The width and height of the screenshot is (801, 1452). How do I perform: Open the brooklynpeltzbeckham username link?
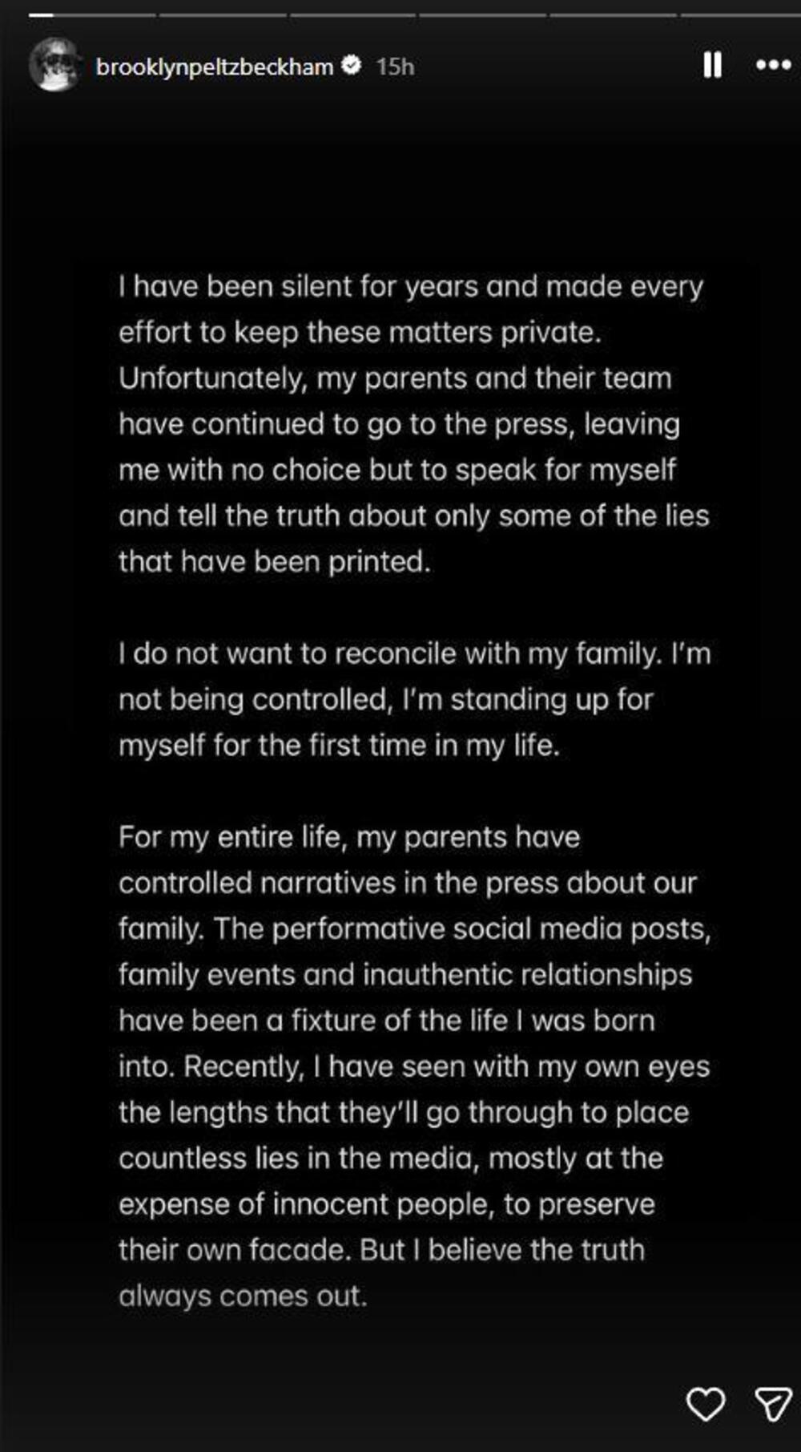(214, 67)
